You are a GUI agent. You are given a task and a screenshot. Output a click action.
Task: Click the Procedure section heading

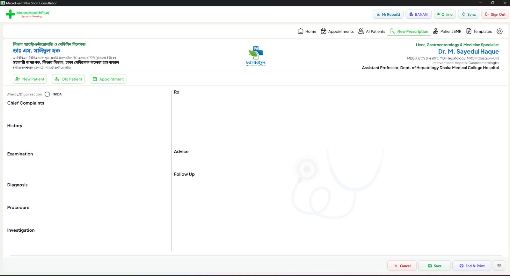[18, 208]
